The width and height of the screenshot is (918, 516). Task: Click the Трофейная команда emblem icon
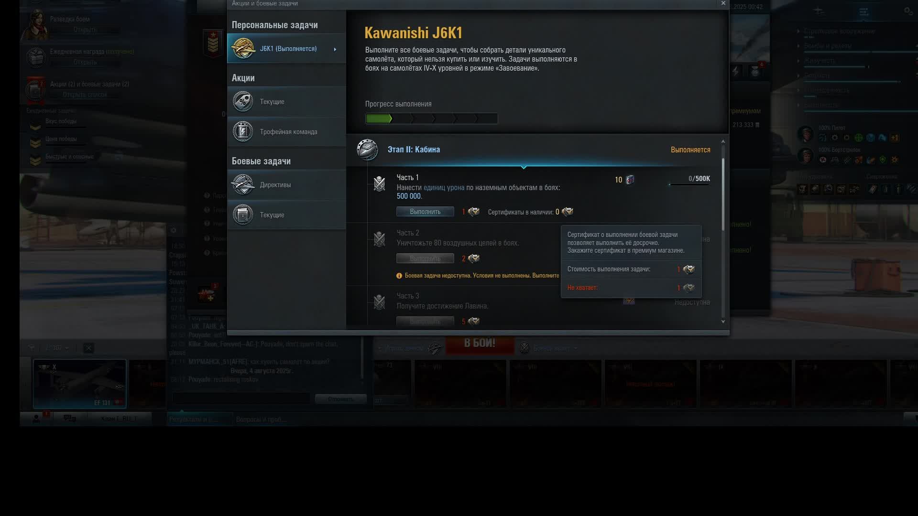click(243, 132)
